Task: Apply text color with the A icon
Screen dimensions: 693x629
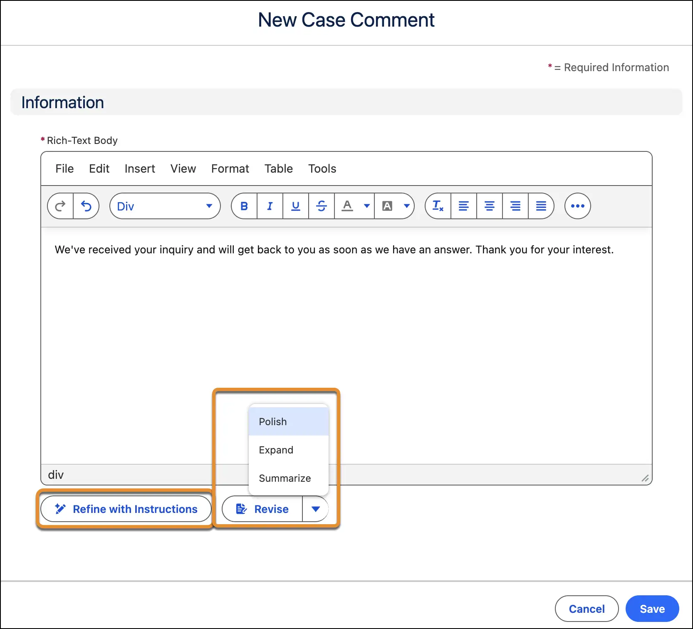Action: pyautogui.click(x=347, y=206)
